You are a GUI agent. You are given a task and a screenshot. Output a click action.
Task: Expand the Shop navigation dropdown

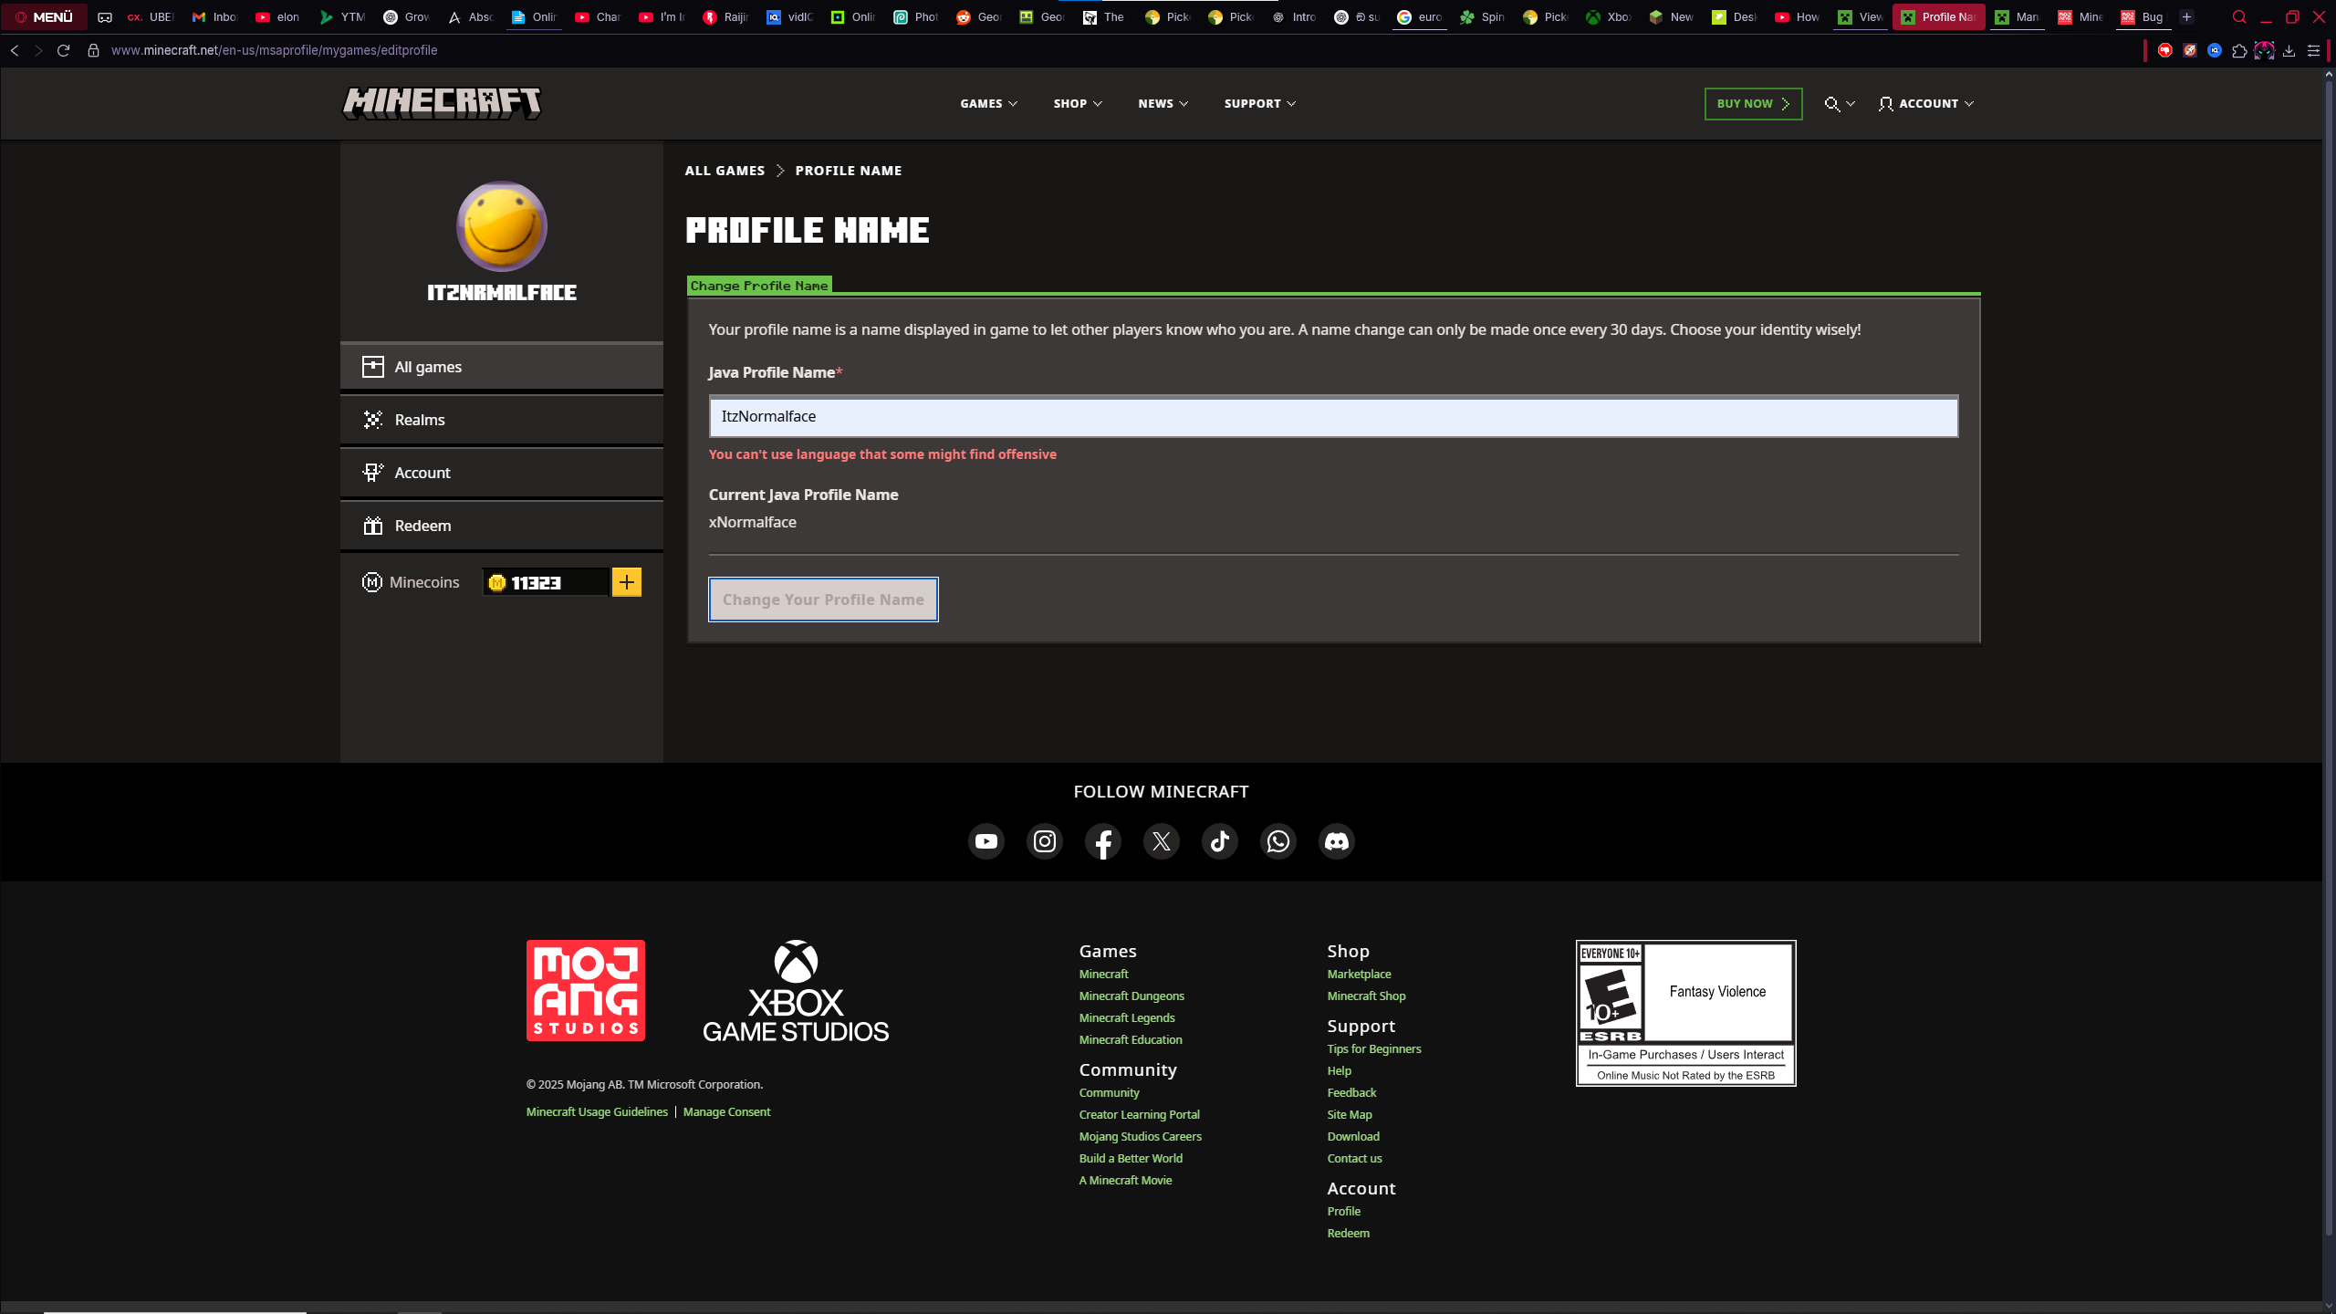click(x=1078, y=104)
